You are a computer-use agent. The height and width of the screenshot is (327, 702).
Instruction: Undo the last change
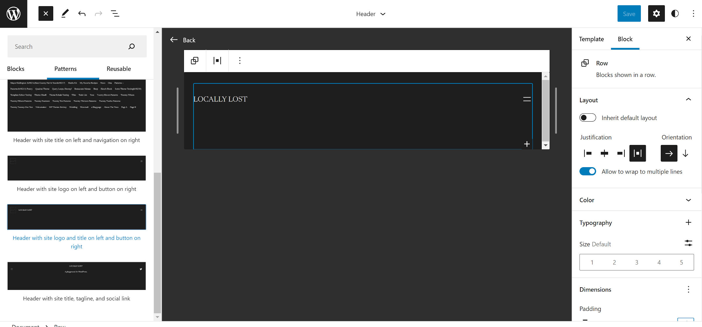click(x=82, y=13)
